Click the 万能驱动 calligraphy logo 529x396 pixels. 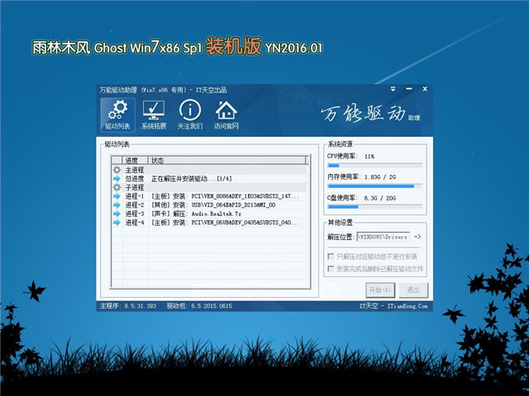[x=364, y=114]
